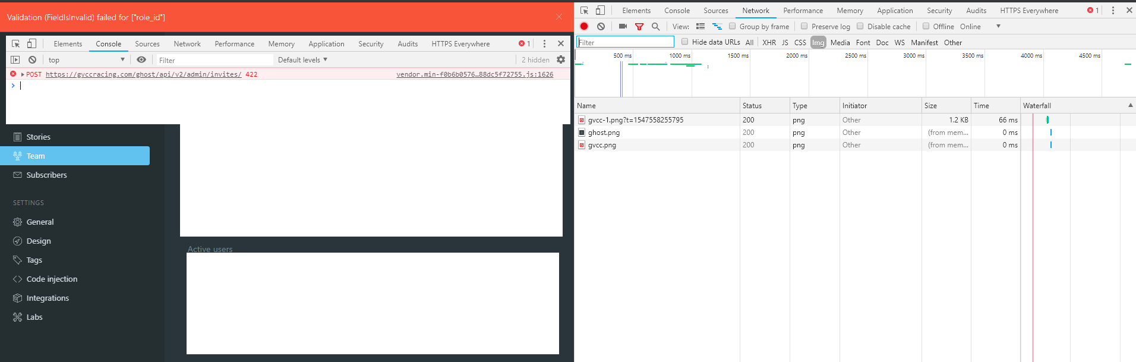Click the Waterfall column sort arrow
Image resolution: width=1136 pixels, height=362 pixels.
1130,105
